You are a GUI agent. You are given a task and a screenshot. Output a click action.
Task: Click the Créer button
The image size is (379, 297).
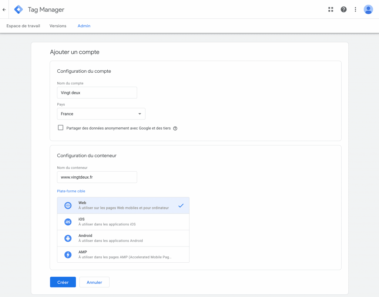63,282
